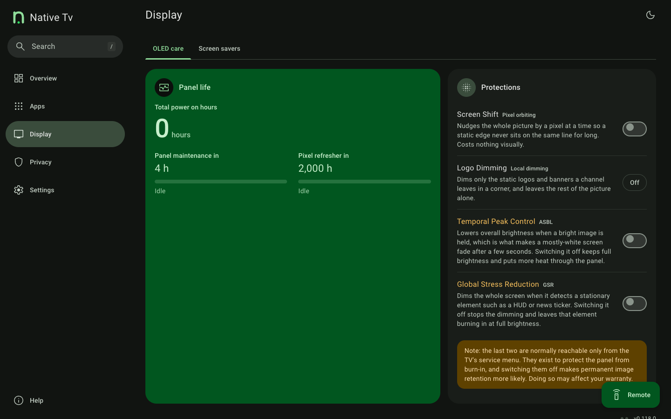Screen dimensions: 671x419
Task: Open Settings gear icon
Action: pos(19,190)
